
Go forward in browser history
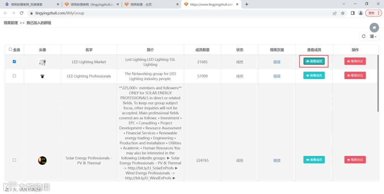(x=14, y=13)
